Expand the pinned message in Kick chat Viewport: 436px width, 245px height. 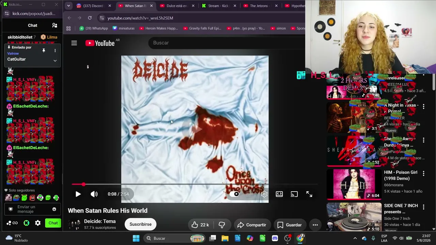pos(55,61)
